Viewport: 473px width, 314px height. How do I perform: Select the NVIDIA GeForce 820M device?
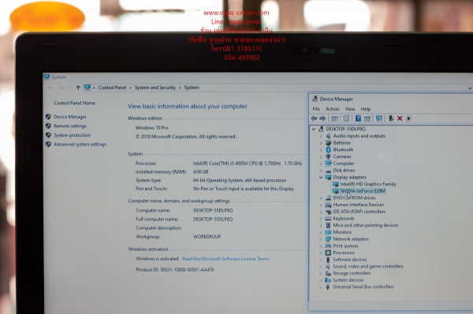coord(363,191)
